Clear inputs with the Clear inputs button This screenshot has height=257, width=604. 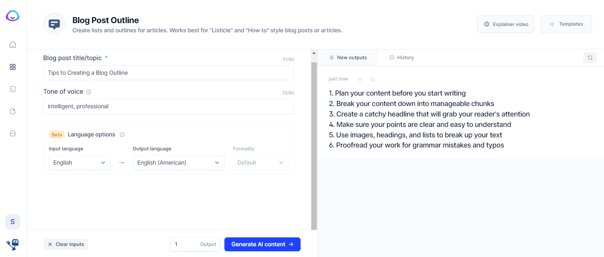[x=66, y=244]
